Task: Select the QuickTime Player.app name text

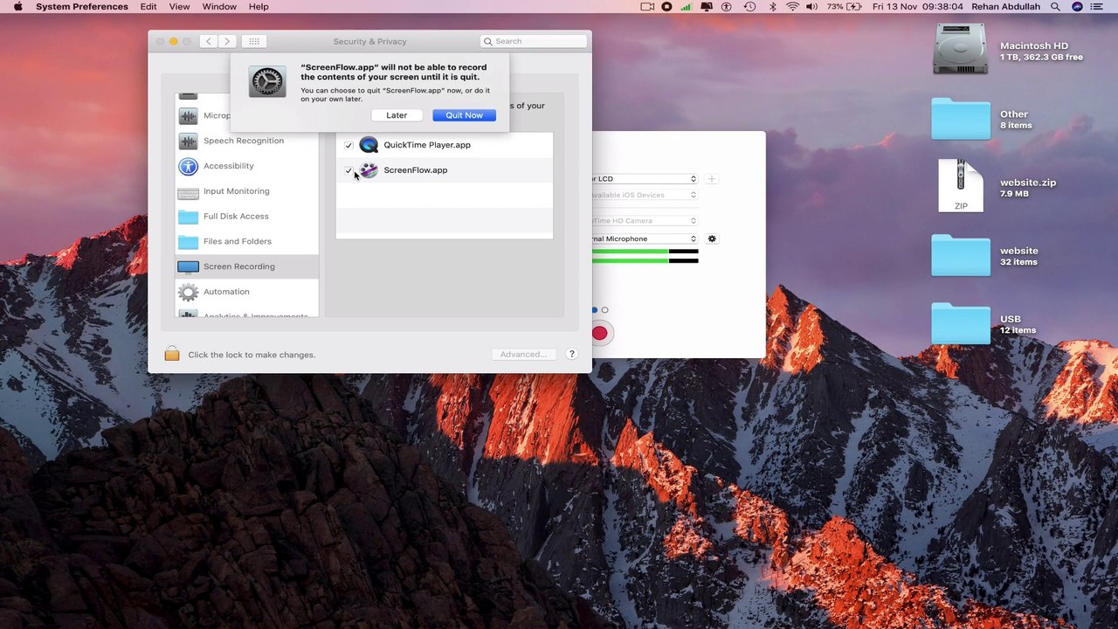Action: click(427, 145)
